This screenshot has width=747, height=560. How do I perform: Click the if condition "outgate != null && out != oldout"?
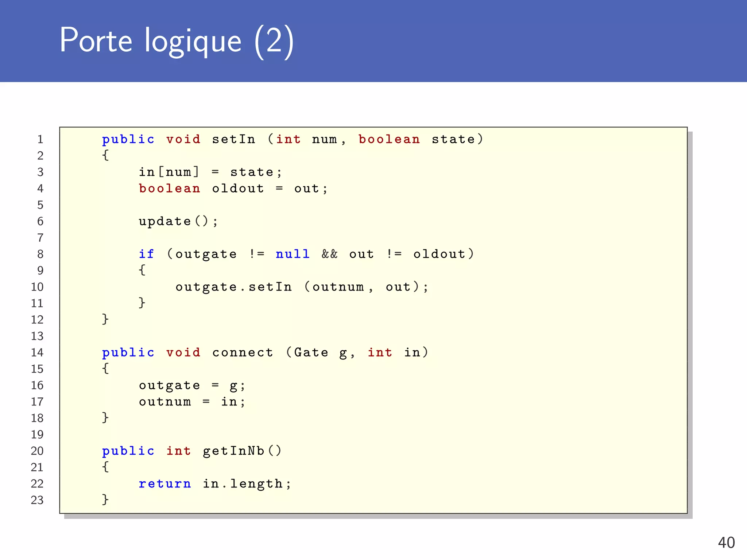pyautogui.click(x=321, y=254)
